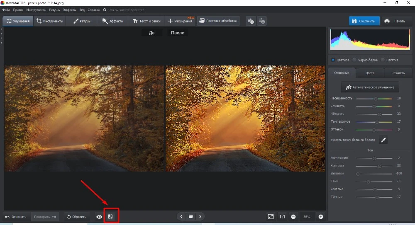Set zoom to 1:1 actual size

point(282,216)
